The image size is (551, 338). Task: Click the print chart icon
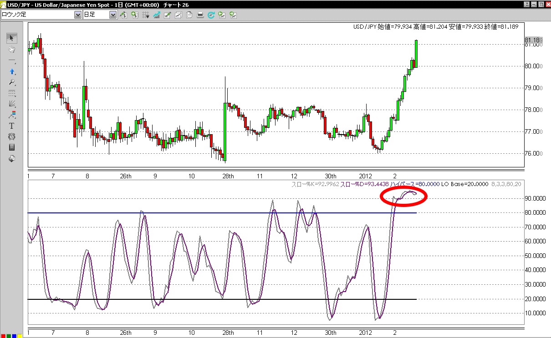[x=200, y=15]
